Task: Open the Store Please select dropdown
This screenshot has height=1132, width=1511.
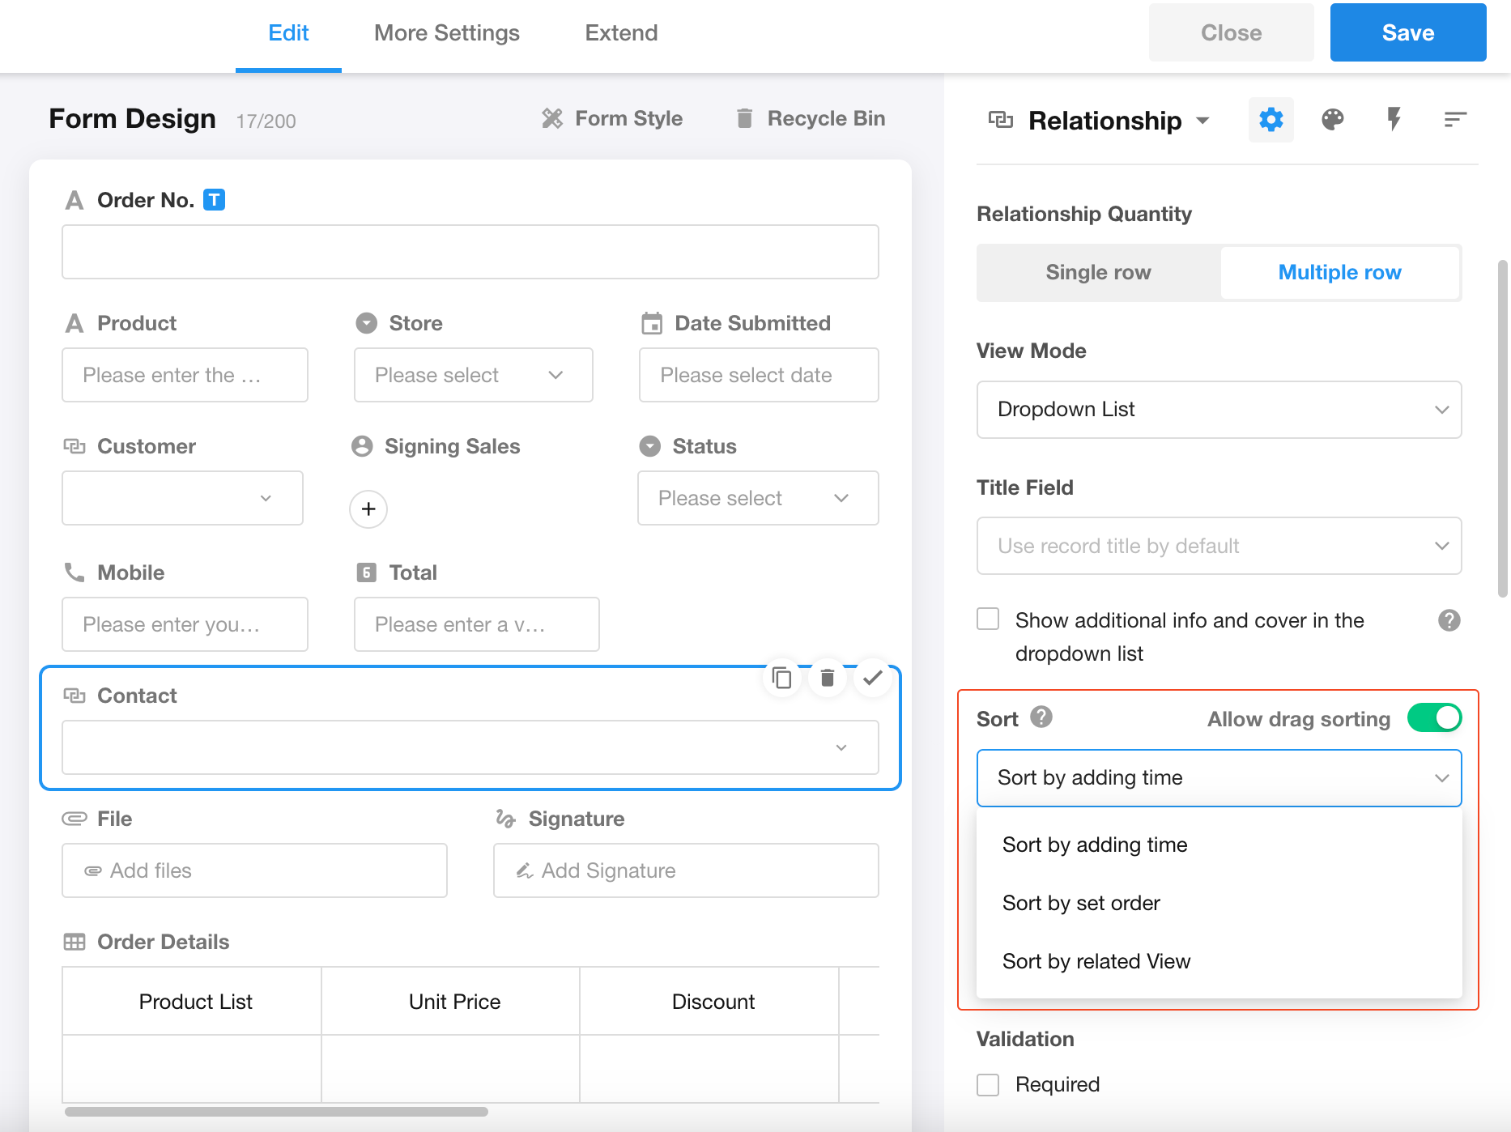Action: (473, 375)
